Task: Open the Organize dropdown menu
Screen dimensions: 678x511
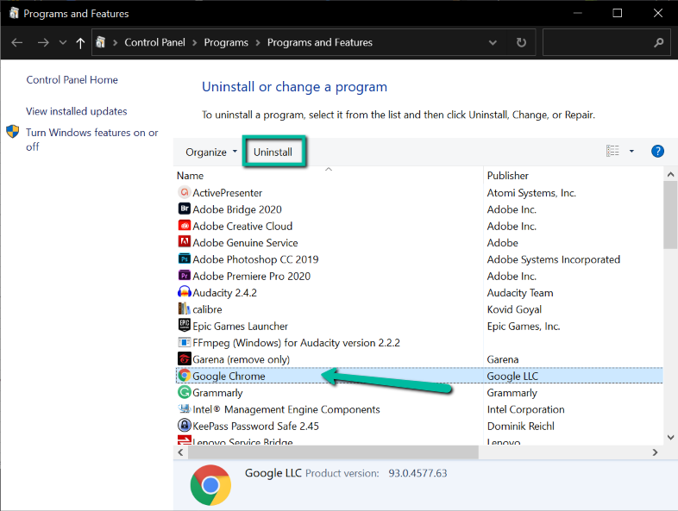Action: point(210,153)
